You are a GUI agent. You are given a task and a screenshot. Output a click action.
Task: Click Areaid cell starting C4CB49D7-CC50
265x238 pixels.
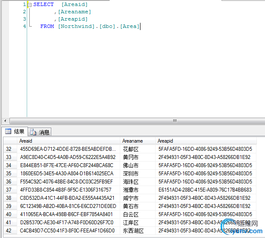[x=69, y=231]
